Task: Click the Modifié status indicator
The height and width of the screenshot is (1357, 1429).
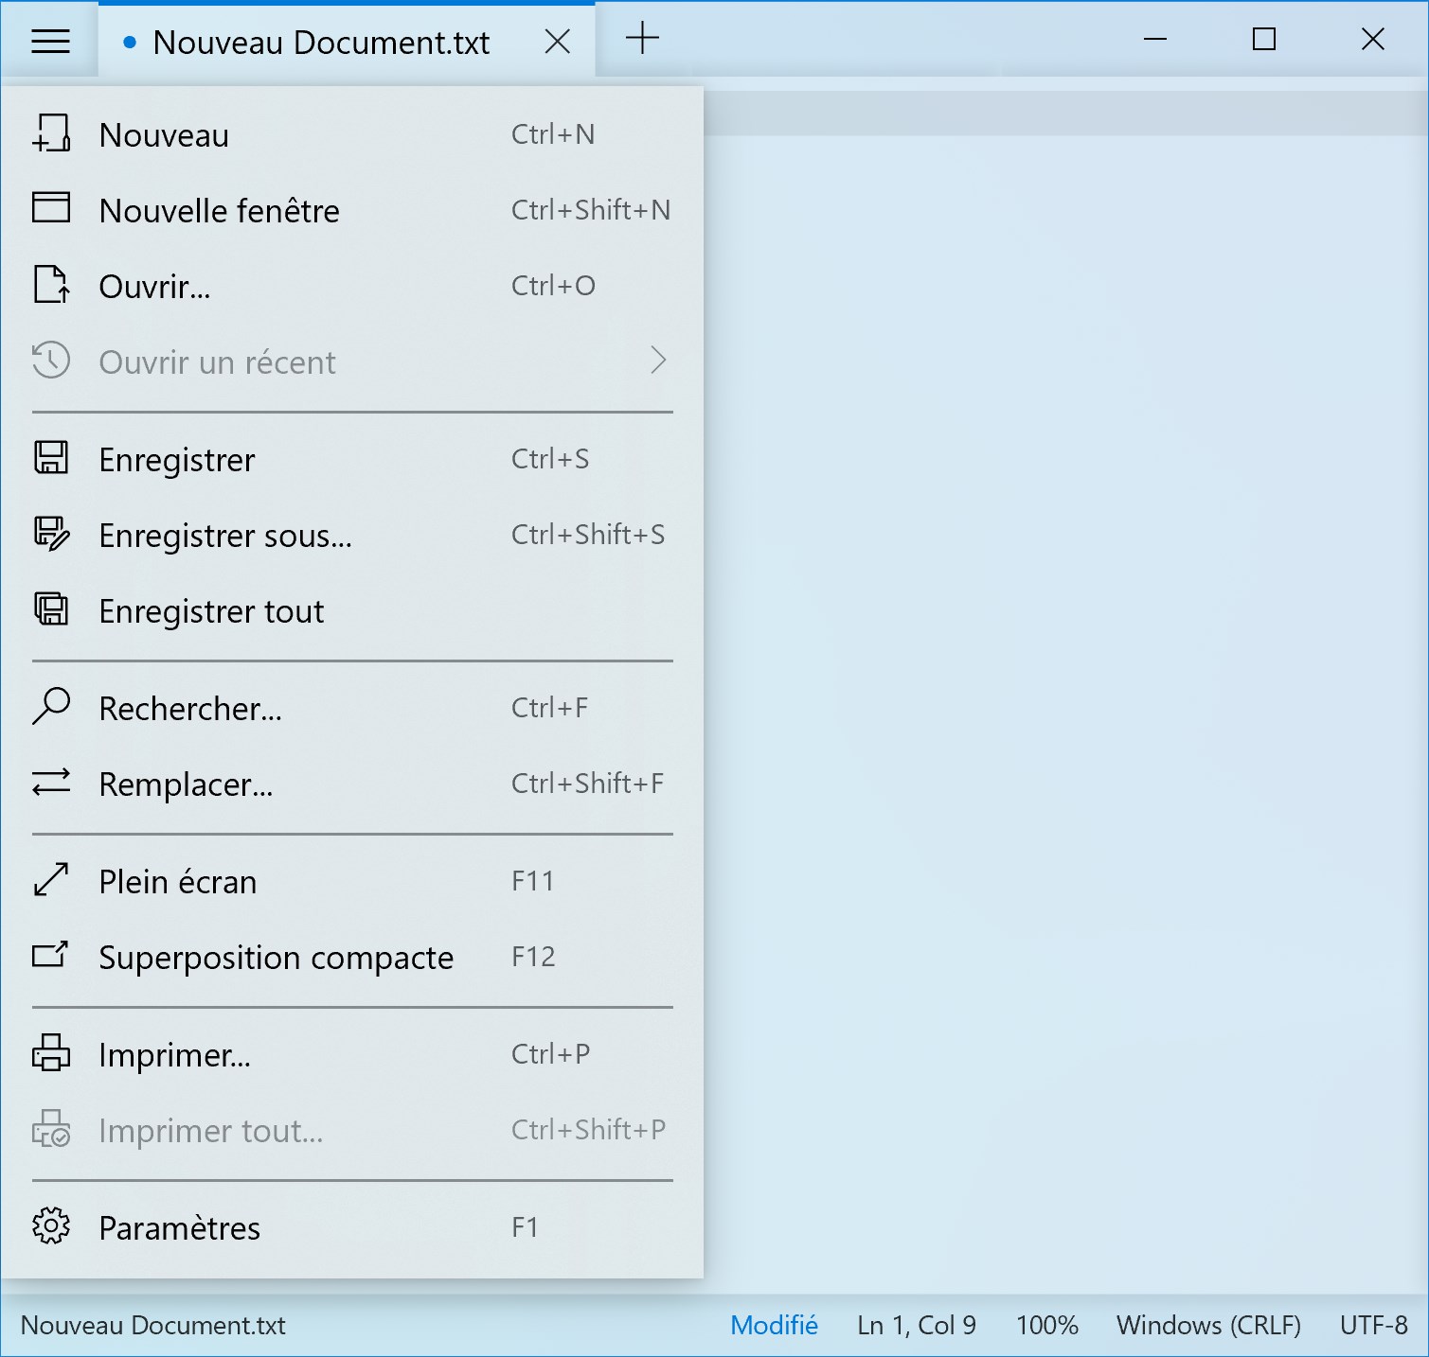Action: 774,1325
